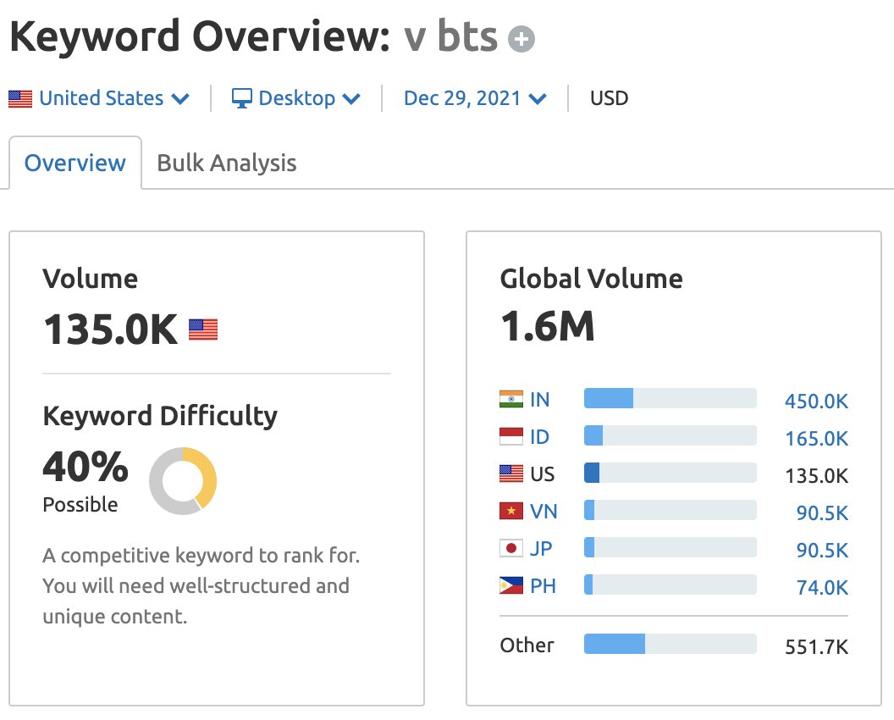Open the VN country link
The width and height of the screenshot is (894, 720).
point(544,511)
